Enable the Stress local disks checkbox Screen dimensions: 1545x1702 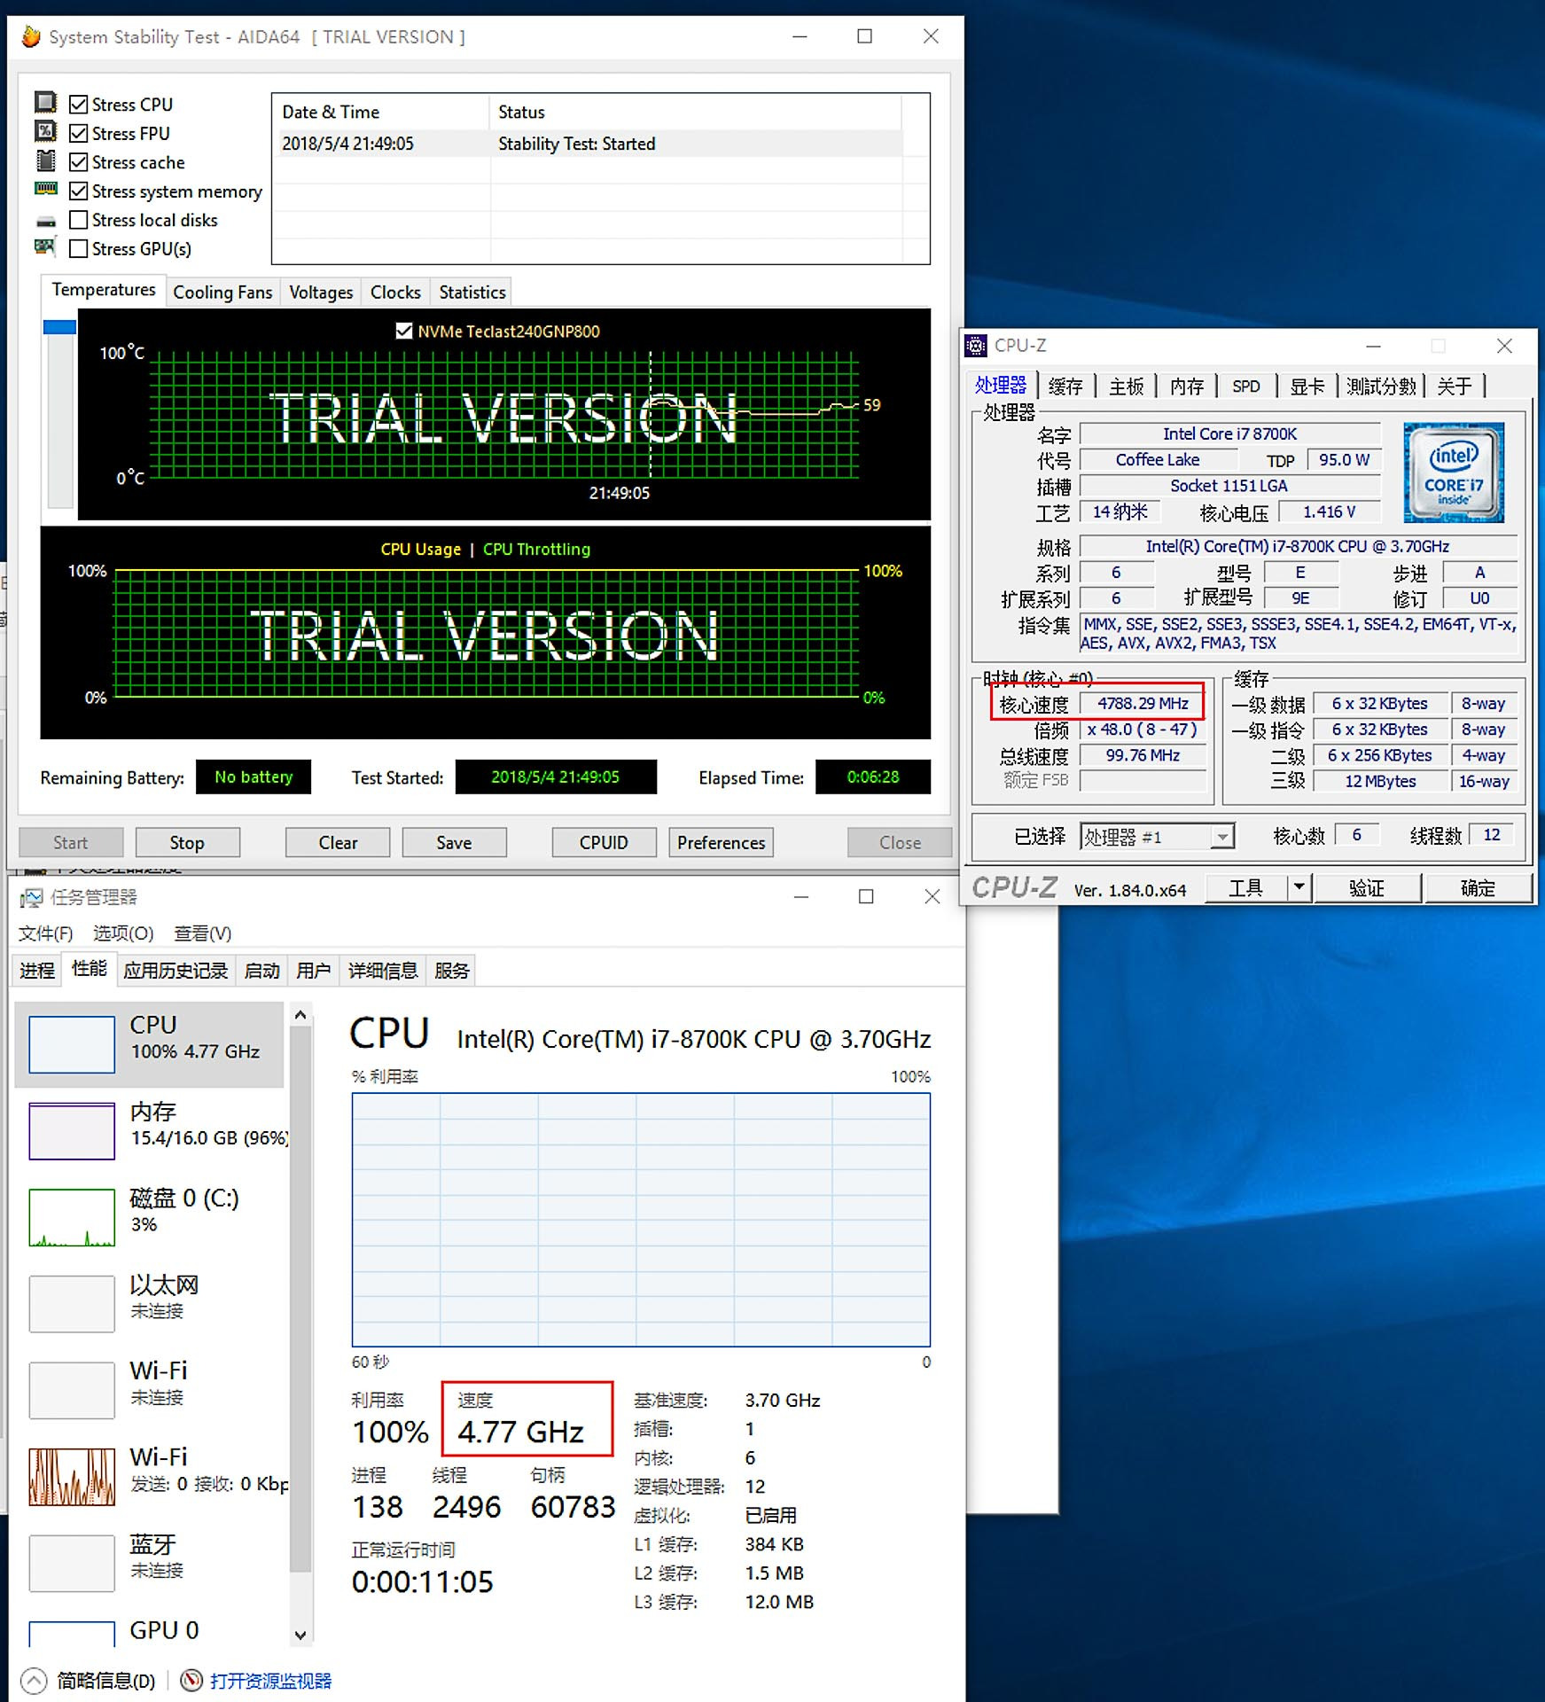tap(78, 220)
